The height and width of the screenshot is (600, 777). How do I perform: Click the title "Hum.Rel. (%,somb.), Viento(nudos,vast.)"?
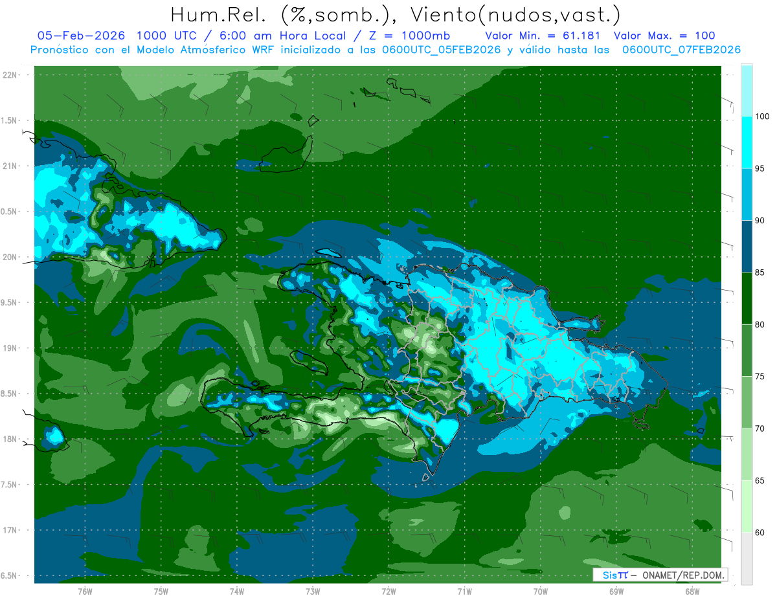coord(395,14)
